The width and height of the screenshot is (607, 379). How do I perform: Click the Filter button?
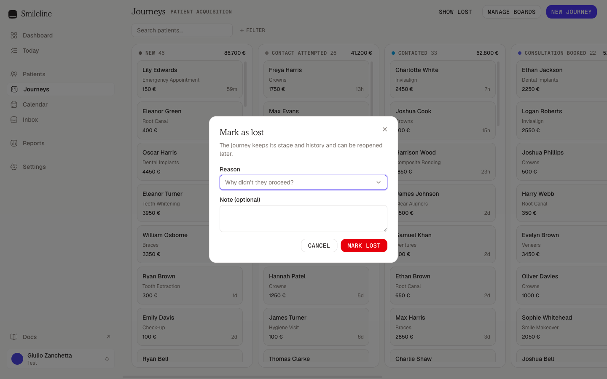tap(252, 30)
